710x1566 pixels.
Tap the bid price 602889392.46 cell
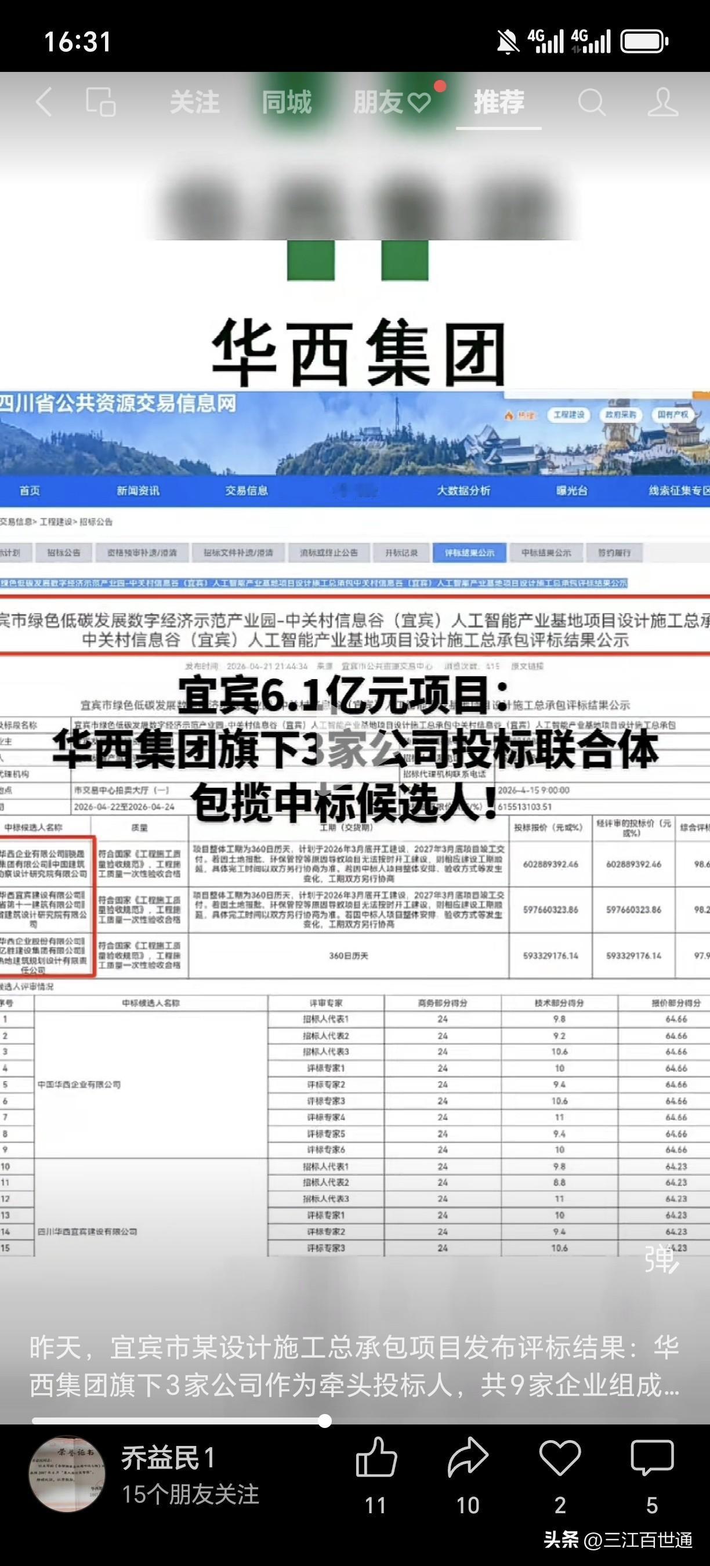click(x=550, y=864)
